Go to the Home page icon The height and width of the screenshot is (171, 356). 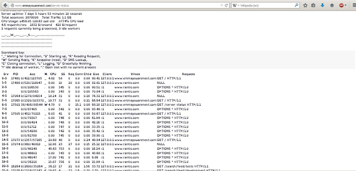tap(332, 5)
